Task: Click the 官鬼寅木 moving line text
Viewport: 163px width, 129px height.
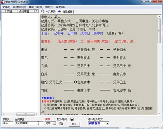Action: (84, 82)
